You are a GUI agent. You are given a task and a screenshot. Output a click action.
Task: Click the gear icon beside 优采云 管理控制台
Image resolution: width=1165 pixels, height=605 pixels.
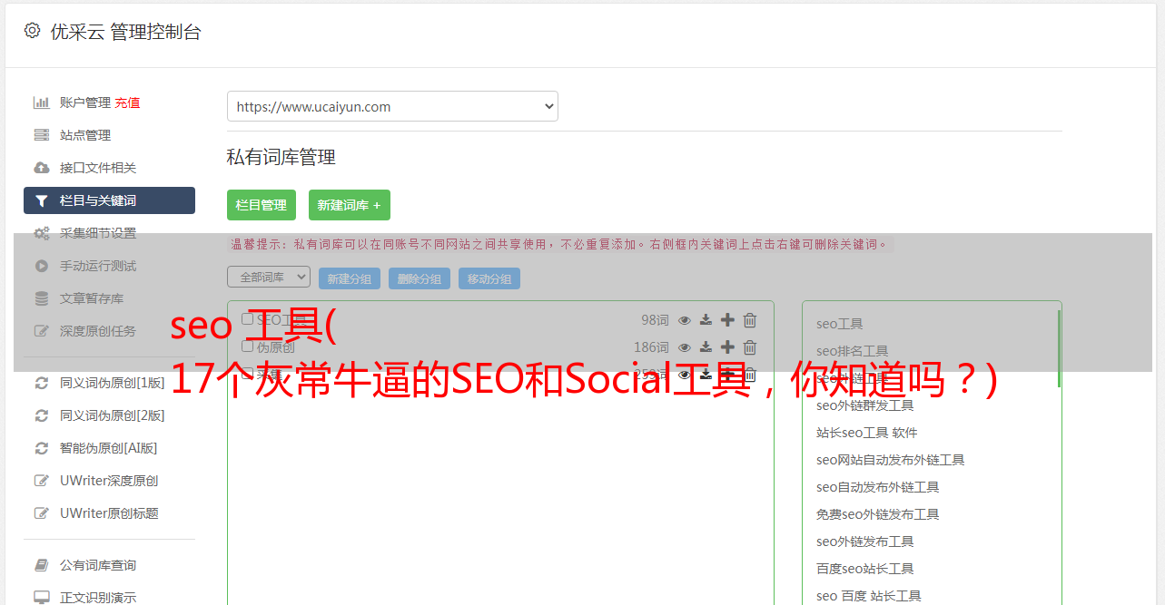click(33, 31)
